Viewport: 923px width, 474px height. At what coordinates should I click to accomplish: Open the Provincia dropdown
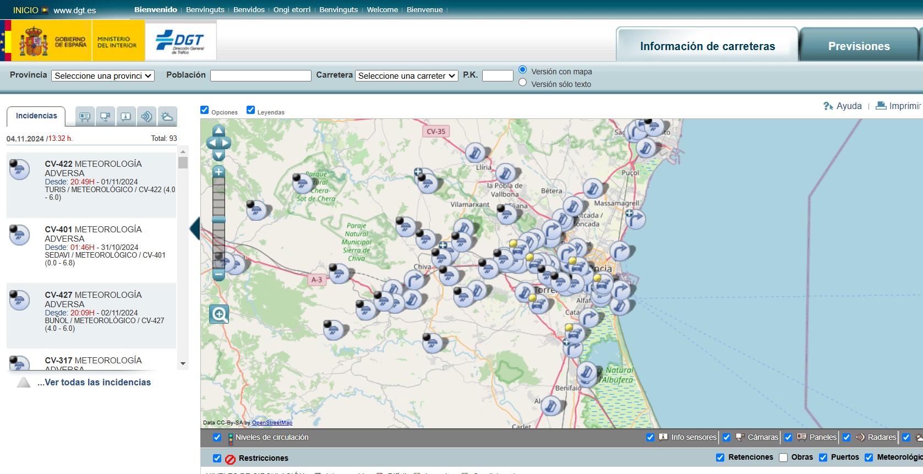coord(103,76)
